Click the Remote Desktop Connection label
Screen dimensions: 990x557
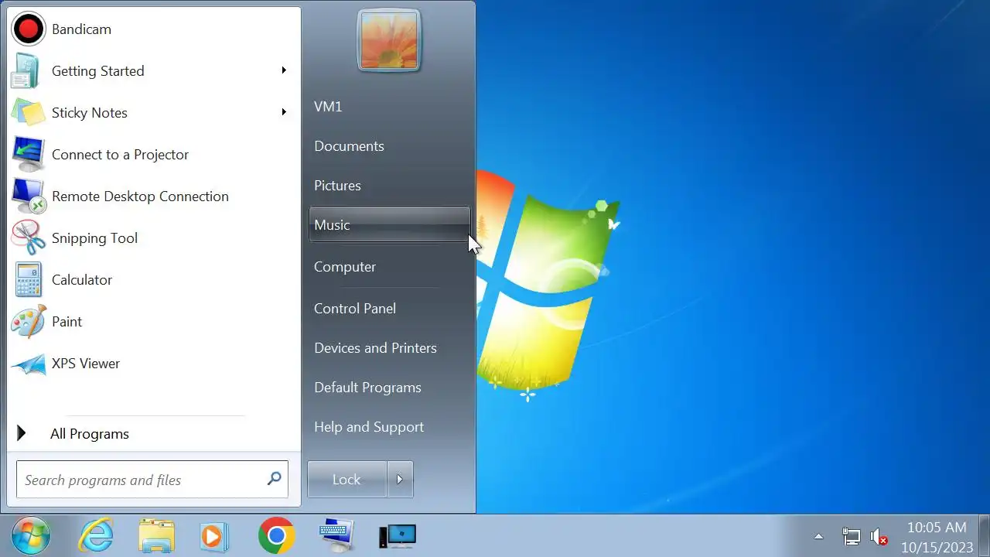140,196
